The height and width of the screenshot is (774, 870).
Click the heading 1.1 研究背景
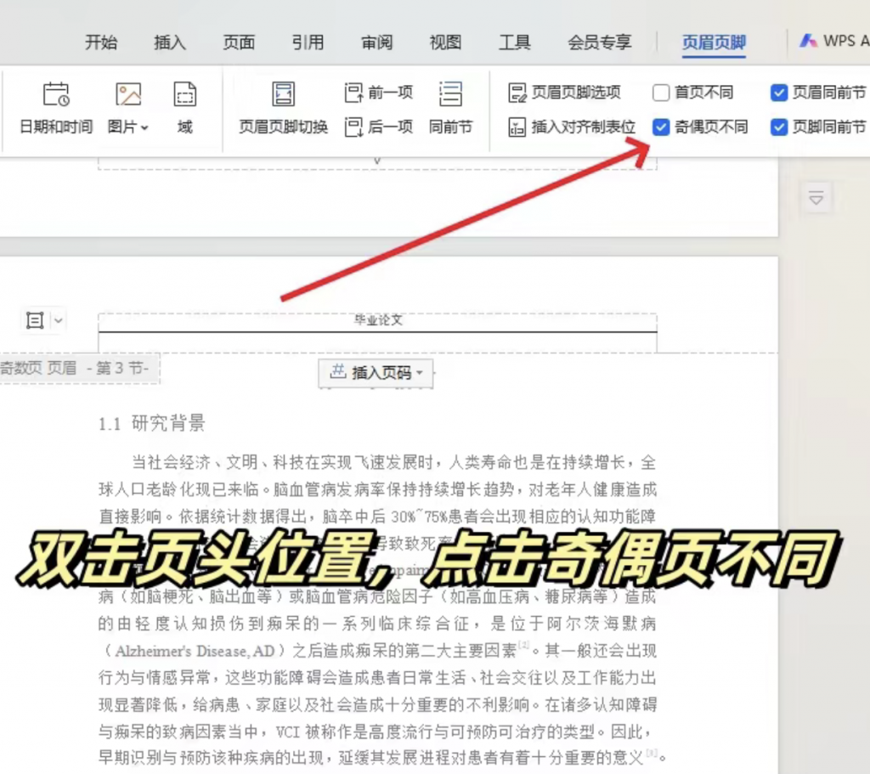152,423
